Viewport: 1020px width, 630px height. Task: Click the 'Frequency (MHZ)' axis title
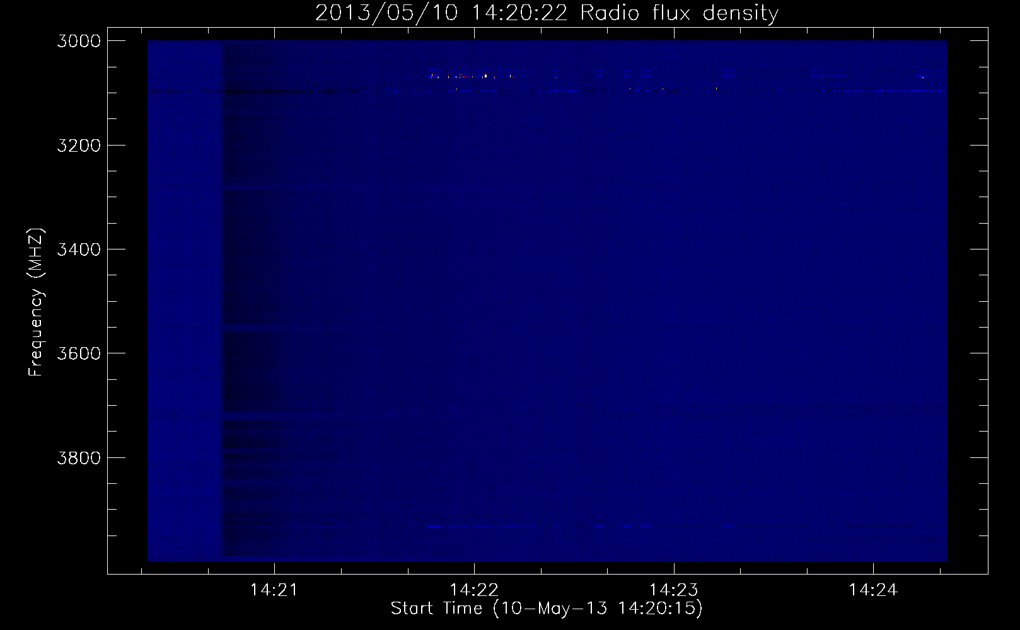(x=37, y=302)
